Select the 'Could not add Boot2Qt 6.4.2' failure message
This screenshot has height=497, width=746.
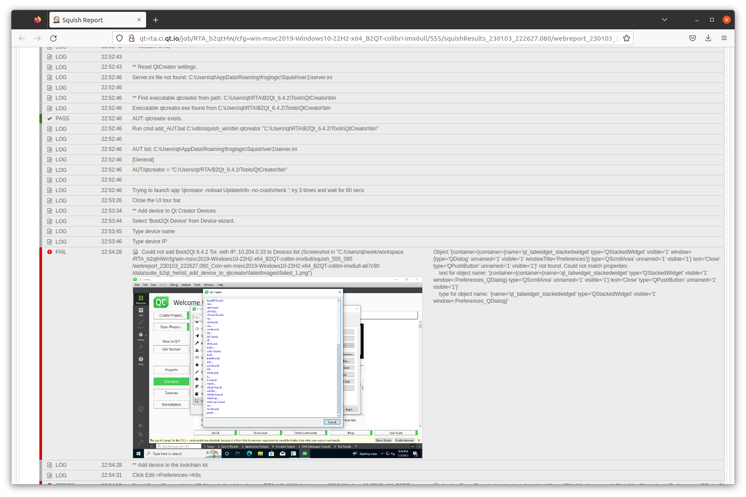(268, 262)
